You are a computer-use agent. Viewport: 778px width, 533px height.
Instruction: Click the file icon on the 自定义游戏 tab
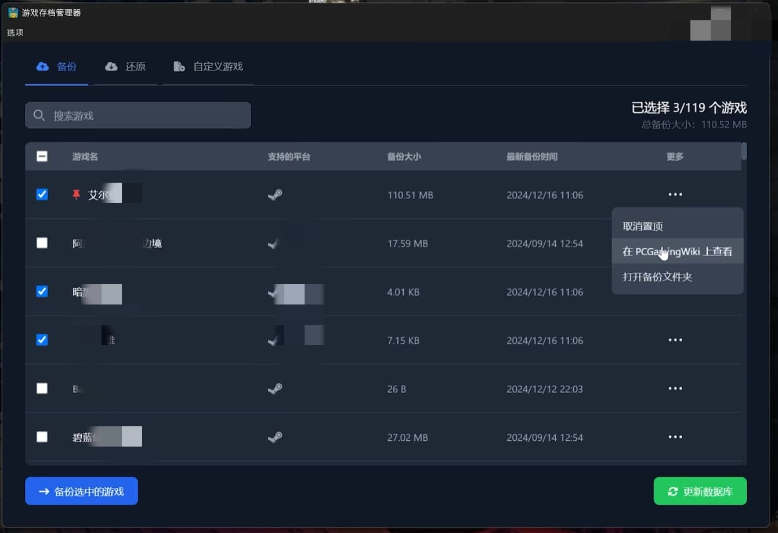[178, 66]
